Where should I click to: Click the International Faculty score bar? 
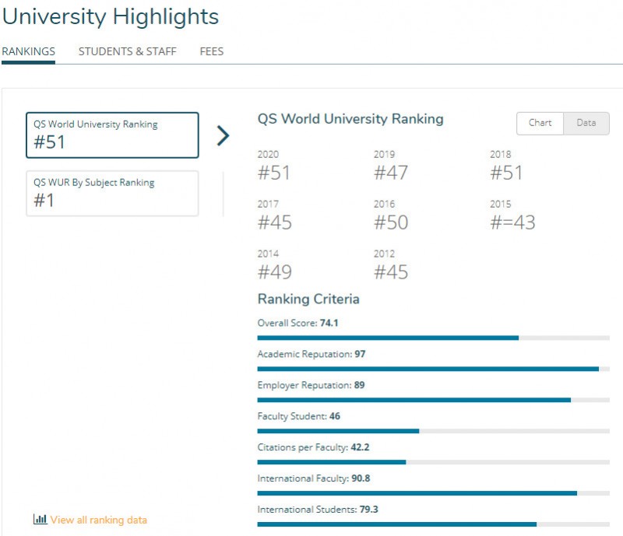click(433, 492)
